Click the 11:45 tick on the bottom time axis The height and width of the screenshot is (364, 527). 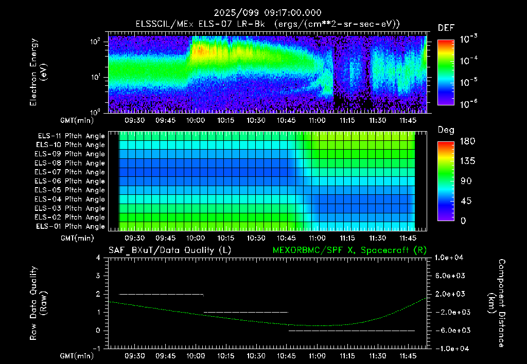pyautogui.click(x=408, y=356)
